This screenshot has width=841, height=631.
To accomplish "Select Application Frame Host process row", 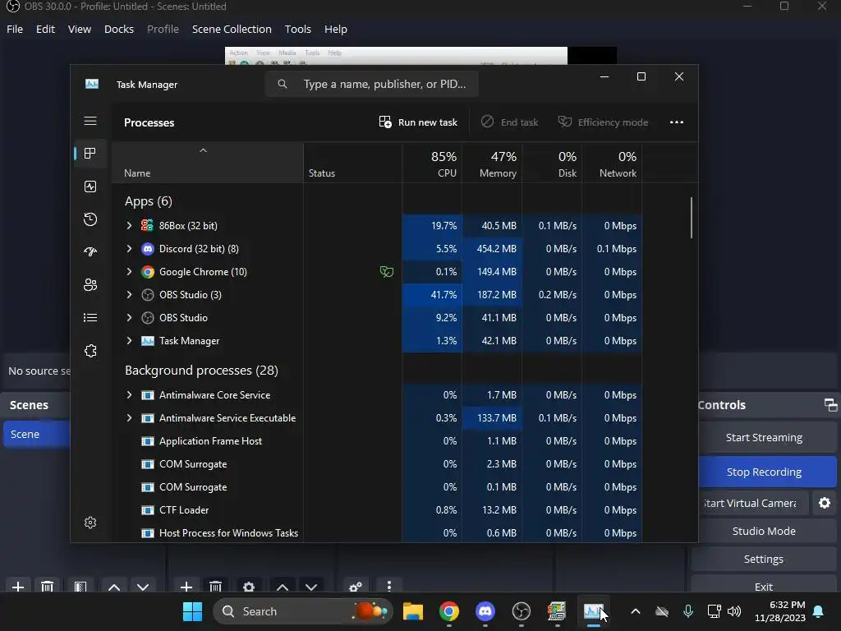I will click(376, 441).
